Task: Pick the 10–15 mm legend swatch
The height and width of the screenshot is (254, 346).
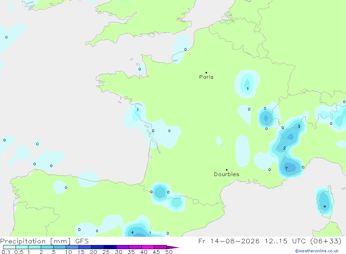Action: tap(72, 247)
